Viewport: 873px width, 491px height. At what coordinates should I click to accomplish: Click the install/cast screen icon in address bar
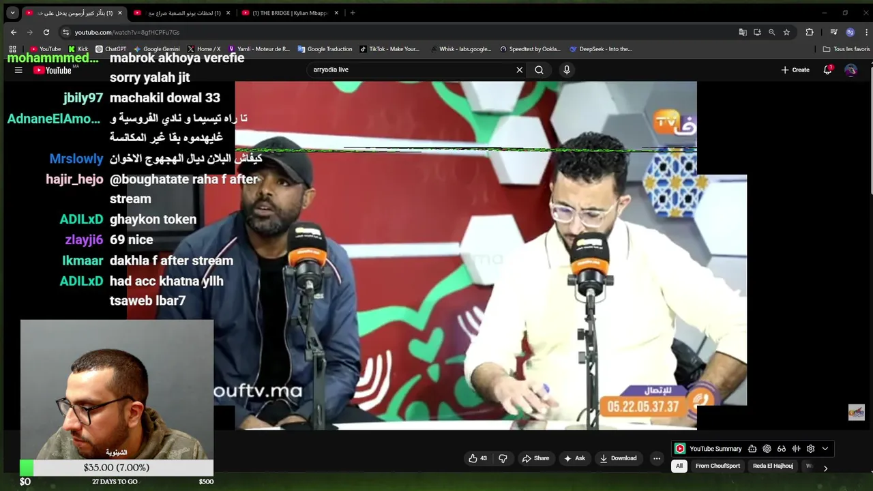point(757,32)
